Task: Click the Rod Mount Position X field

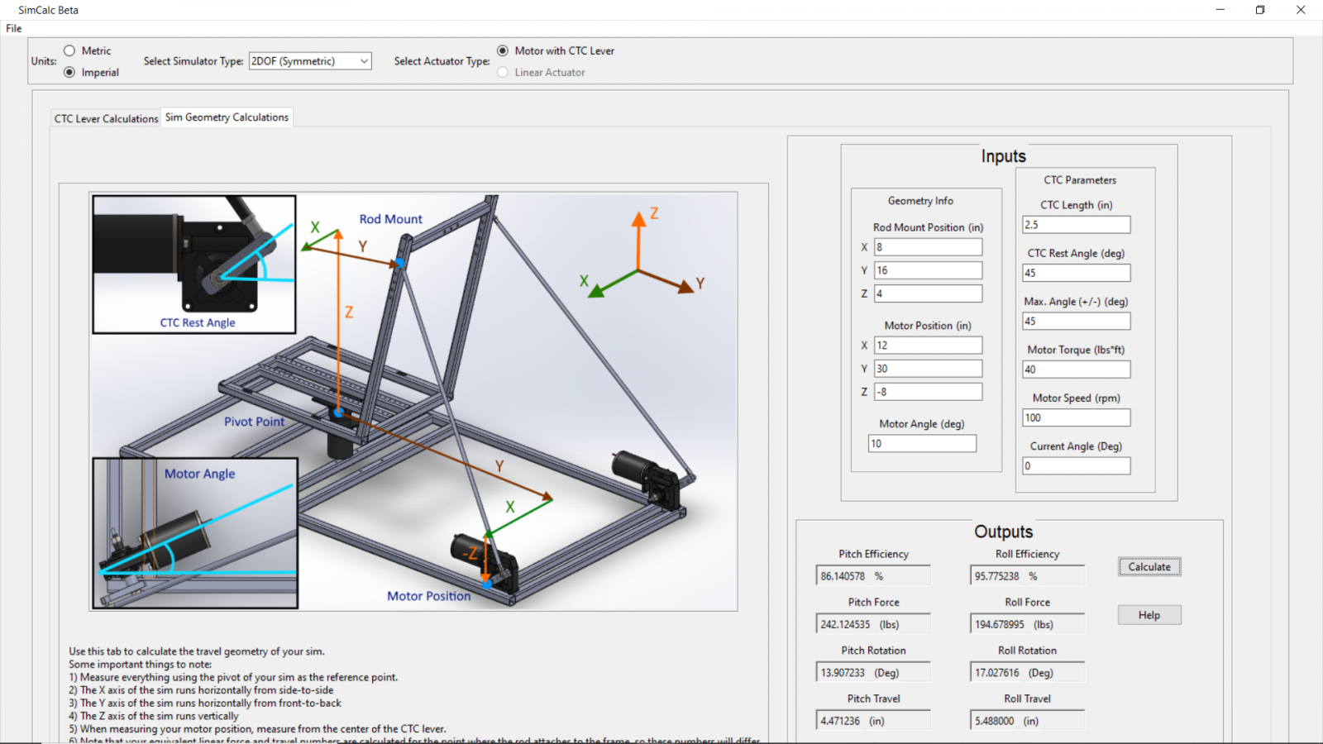Action: (928, 247)
